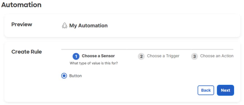Go to the Choose a Trigger step
The height and width of the screenshot is (105, 244).
point(163,56)
